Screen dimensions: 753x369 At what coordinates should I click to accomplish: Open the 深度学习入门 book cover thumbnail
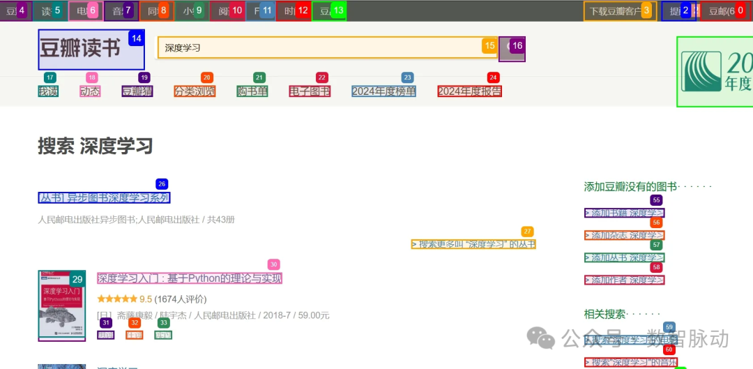tap(62, 306)
